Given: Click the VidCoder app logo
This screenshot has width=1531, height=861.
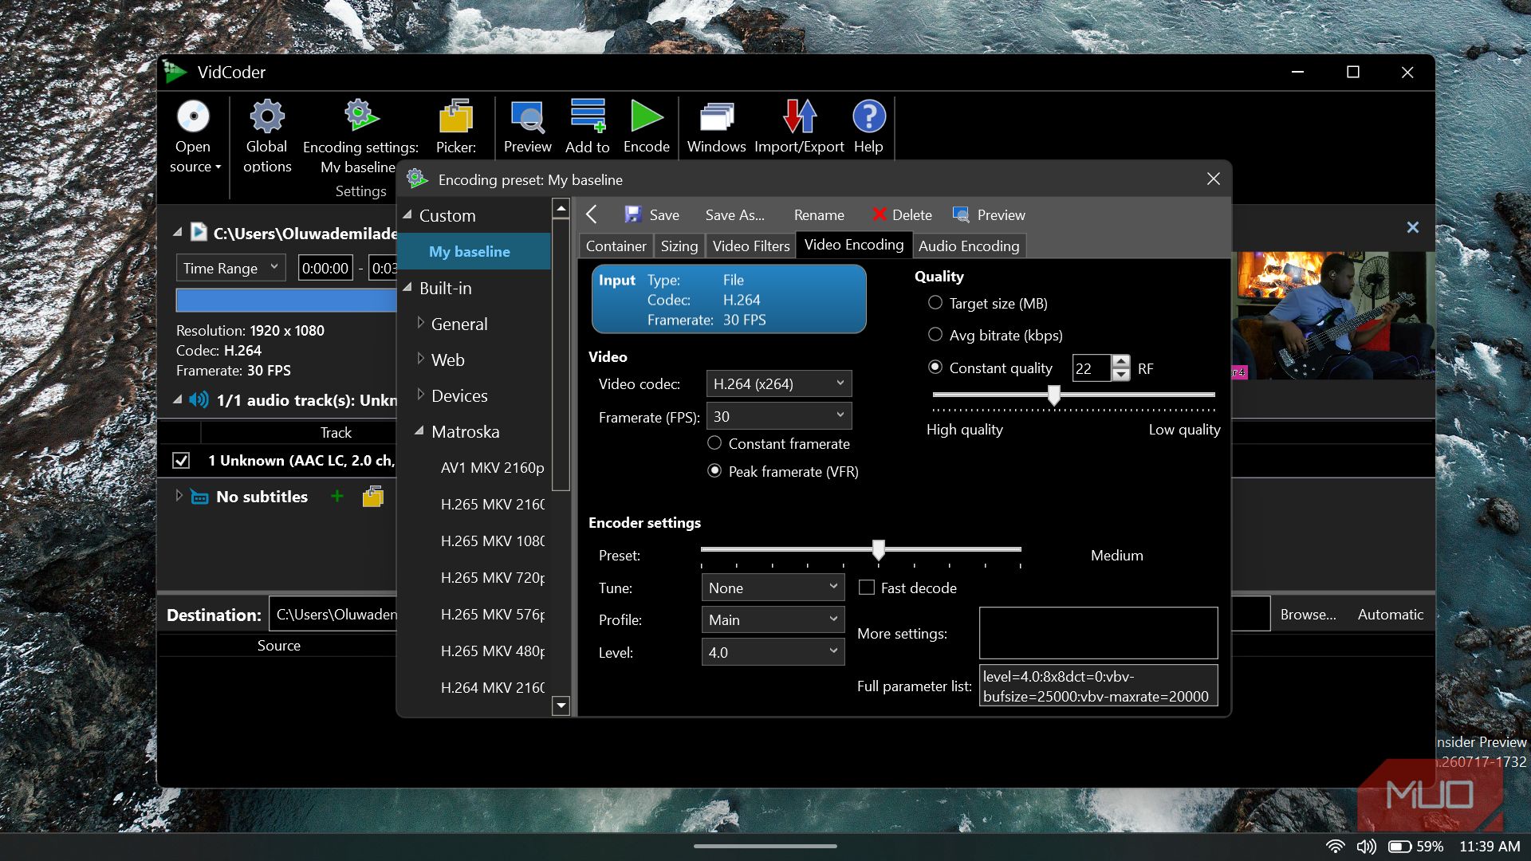Looking at the screenshot, I should tap(175, 72).
